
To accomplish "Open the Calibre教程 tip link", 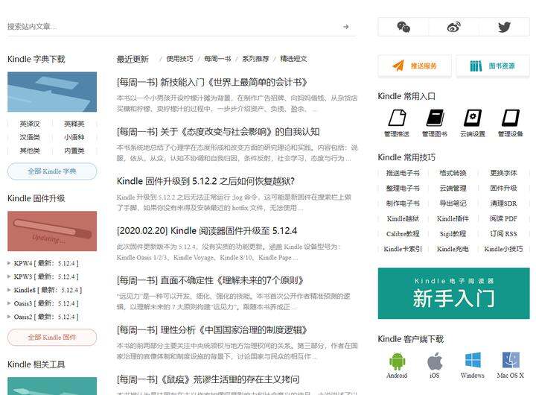I will [403, 234].
